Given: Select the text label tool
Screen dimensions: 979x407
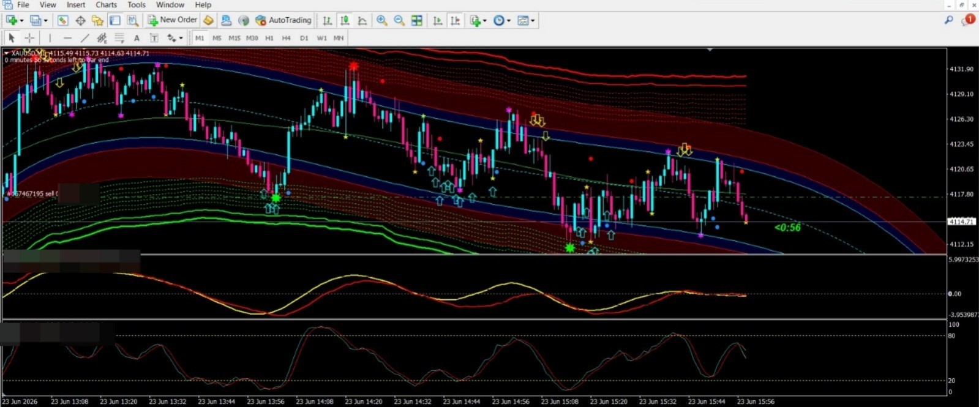Looking at the screenshot, I should (154, 38).
